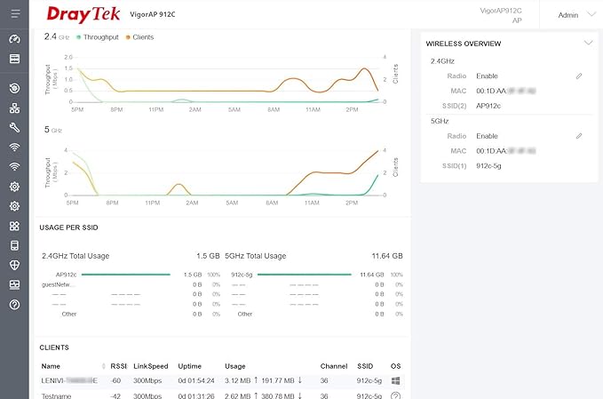Select the LENIVI client row name
The height and width of the screenshot is (399, 603).
point(68,380)
